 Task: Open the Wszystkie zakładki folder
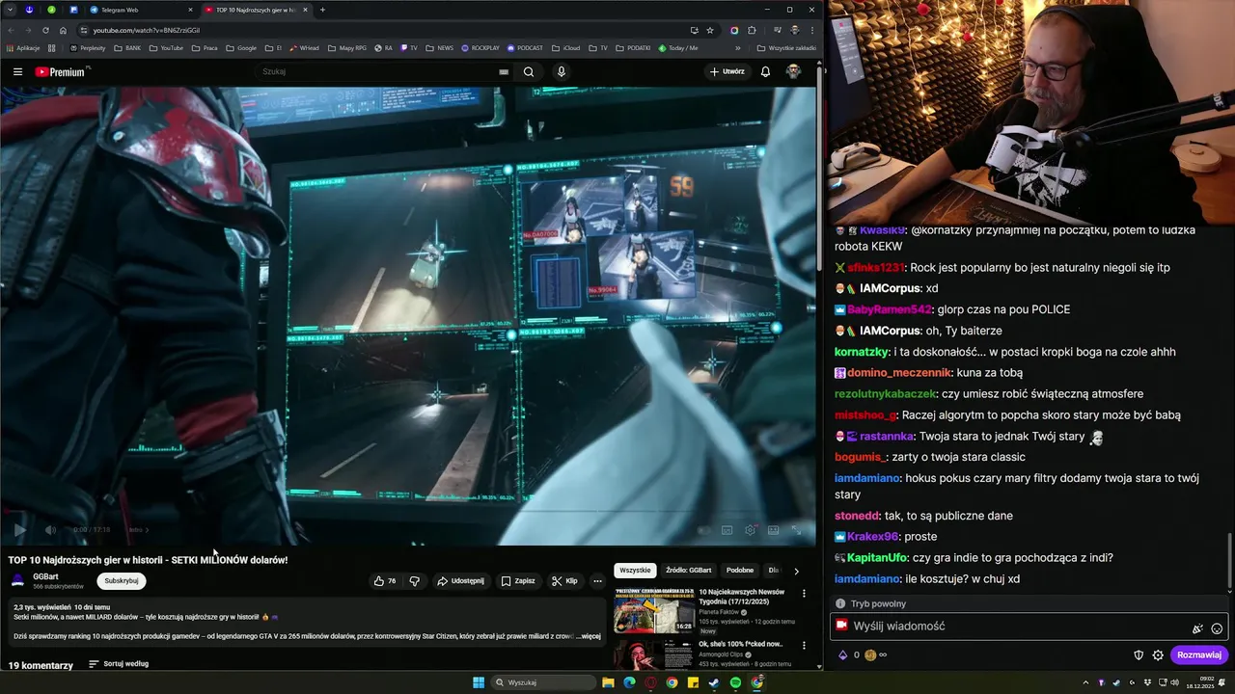(x=786, y=47)
